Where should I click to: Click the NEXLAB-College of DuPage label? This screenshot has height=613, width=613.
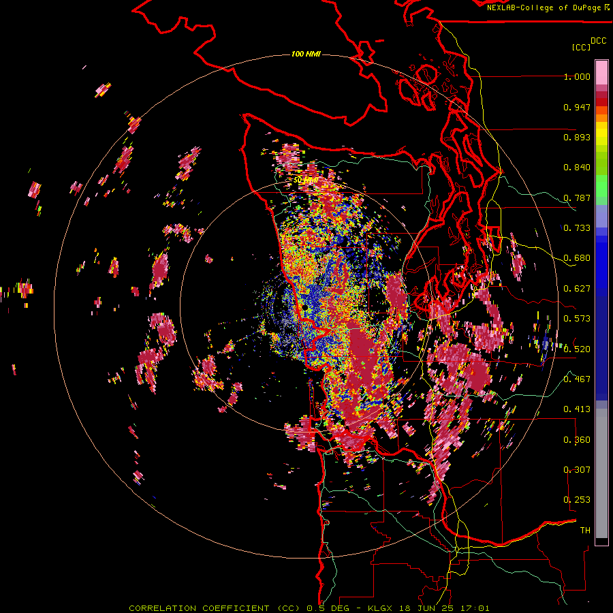[548, 7]
